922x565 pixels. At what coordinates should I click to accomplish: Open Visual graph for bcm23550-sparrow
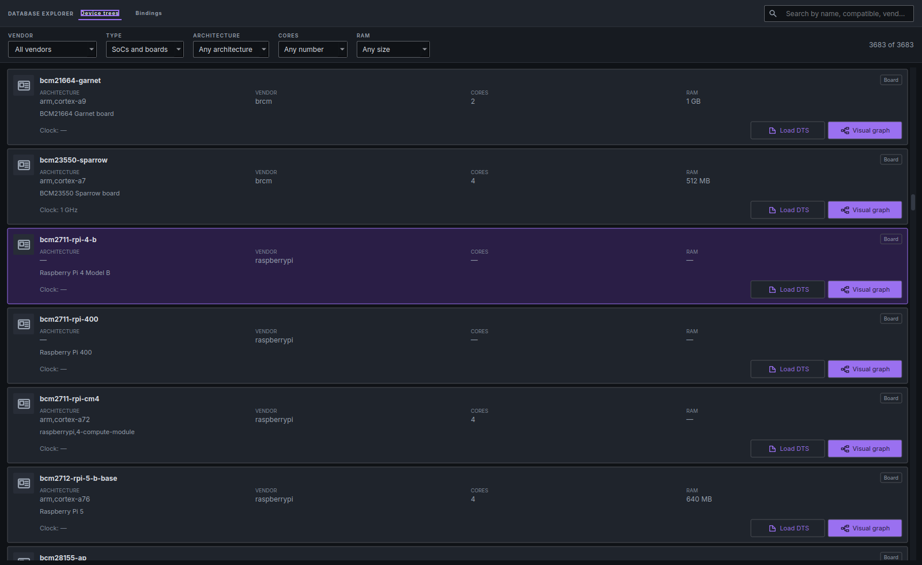[865, 210]
